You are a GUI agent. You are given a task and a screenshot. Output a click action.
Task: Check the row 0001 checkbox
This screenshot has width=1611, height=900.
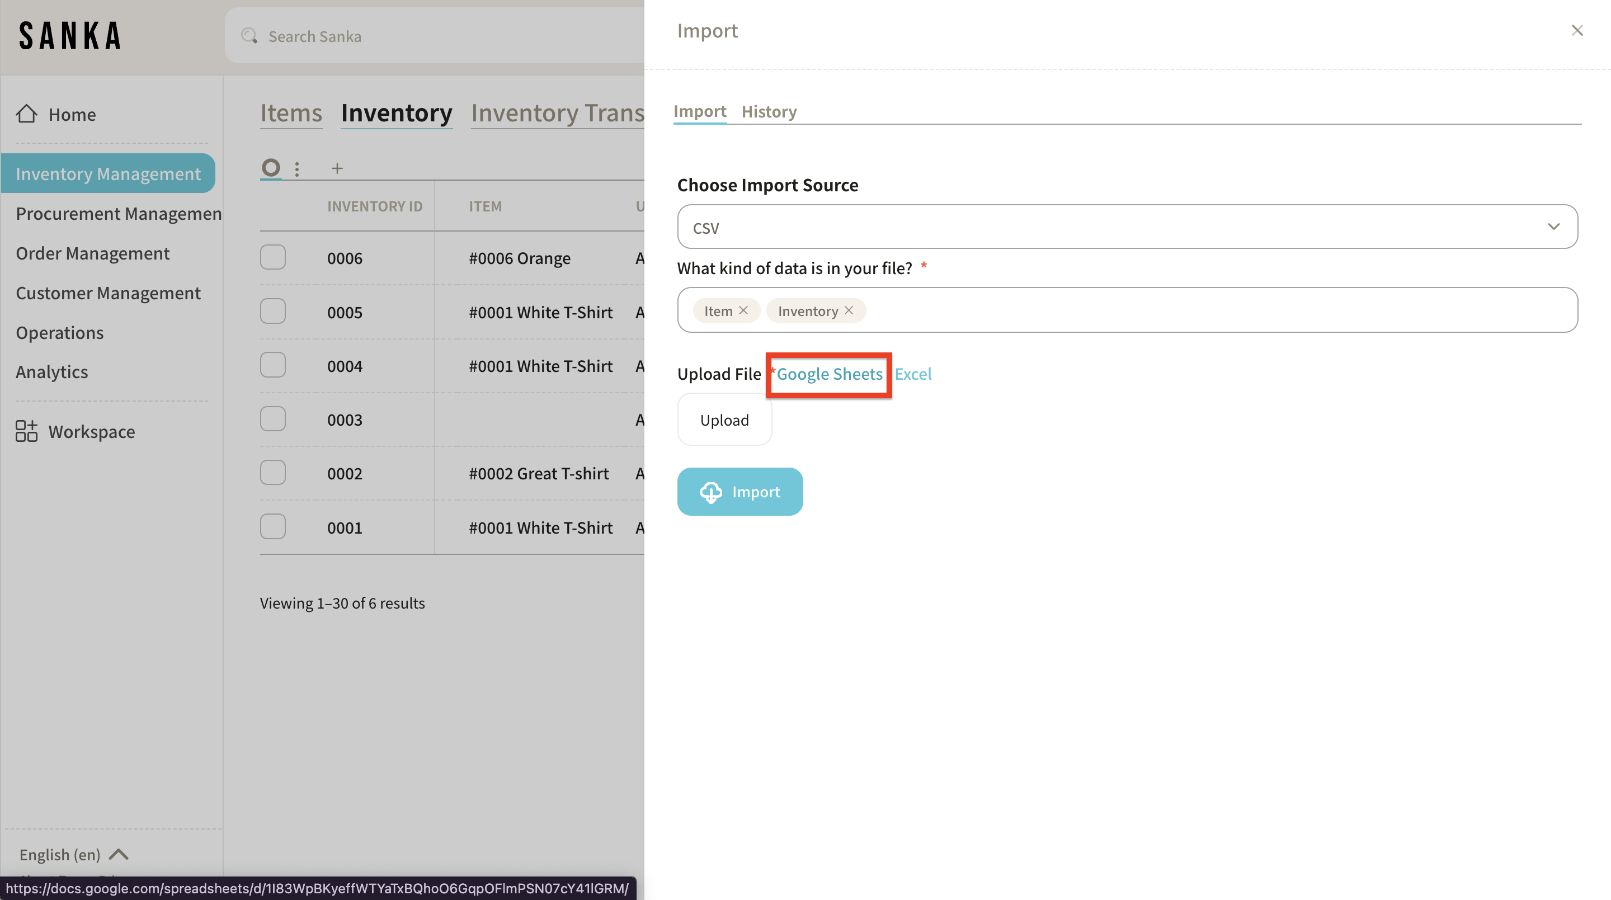pyautogui.click(x=272, y=526)
